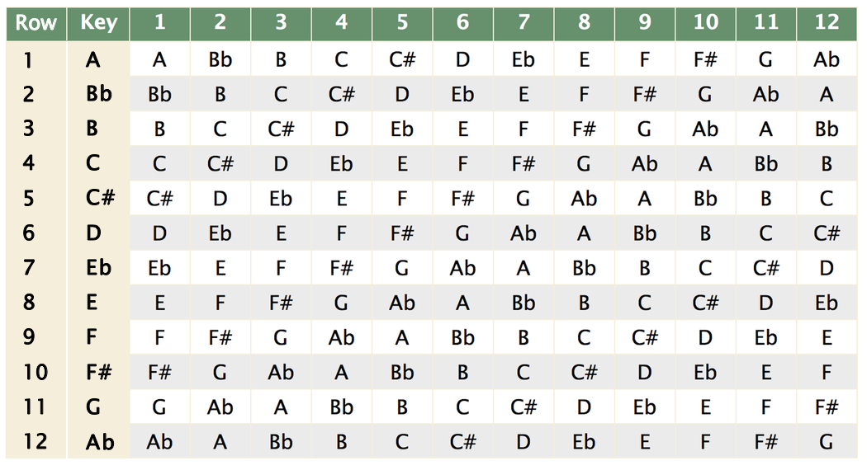Click the F# cell in row 3, column 8
This screenshot has height=470, width=867.
coord(584,129)
